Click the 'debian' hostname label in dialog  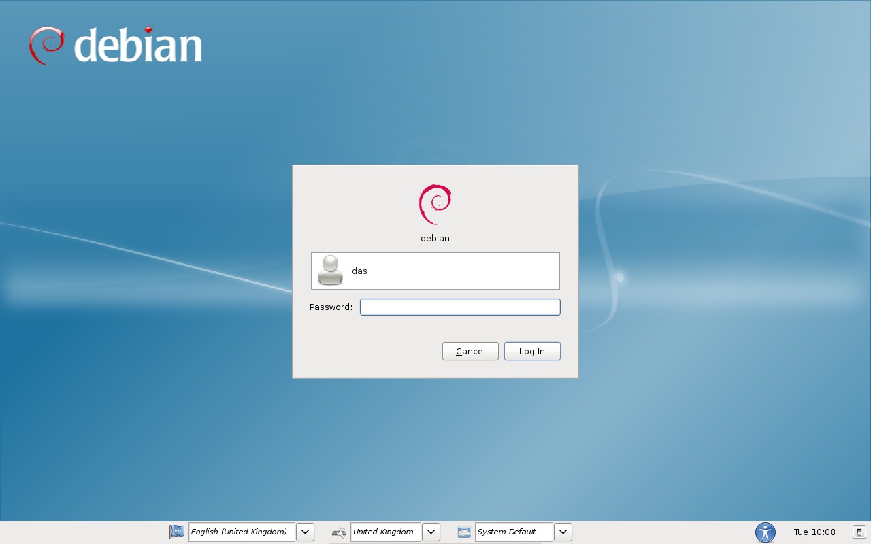(x=435, y=239)
